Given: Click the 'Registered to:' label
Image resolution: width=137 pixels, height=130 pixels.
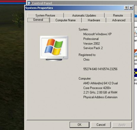Looking at the screenshot, I should 87,55.
